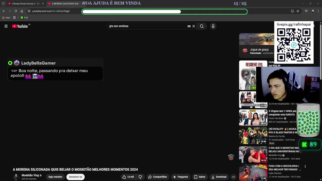Open the Kick bookmark
This screenshot has height=181, width=322.
24,18
